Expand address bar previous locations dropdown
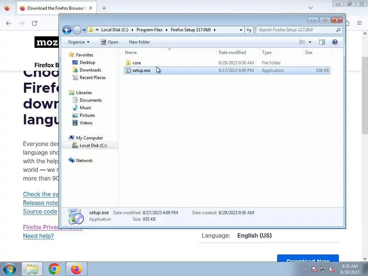Screen dimensions: 368x276 (241, 30)
